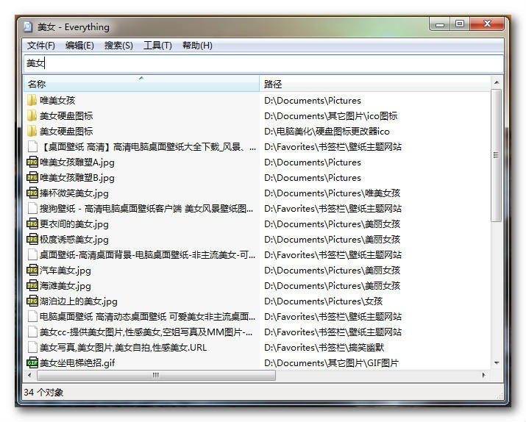
Task: Click path D:\Documents\其它图片\GIF图片
Action: point(331,362)
